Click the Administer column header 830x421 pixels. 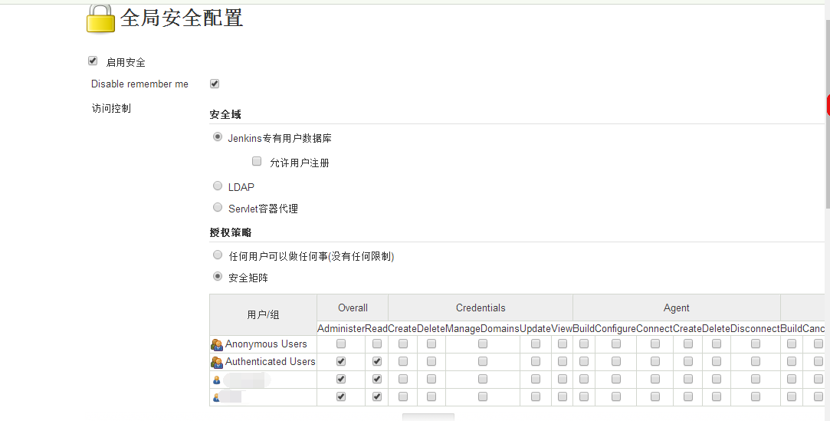[x=341, y=328]
